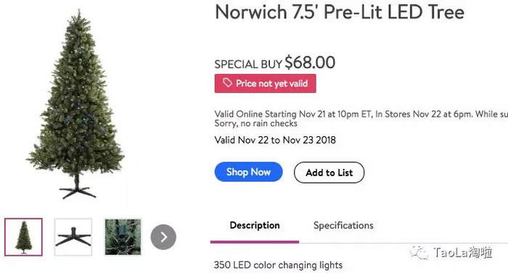
Task: Click the tree stand in the main image
Action: [77, 191]
